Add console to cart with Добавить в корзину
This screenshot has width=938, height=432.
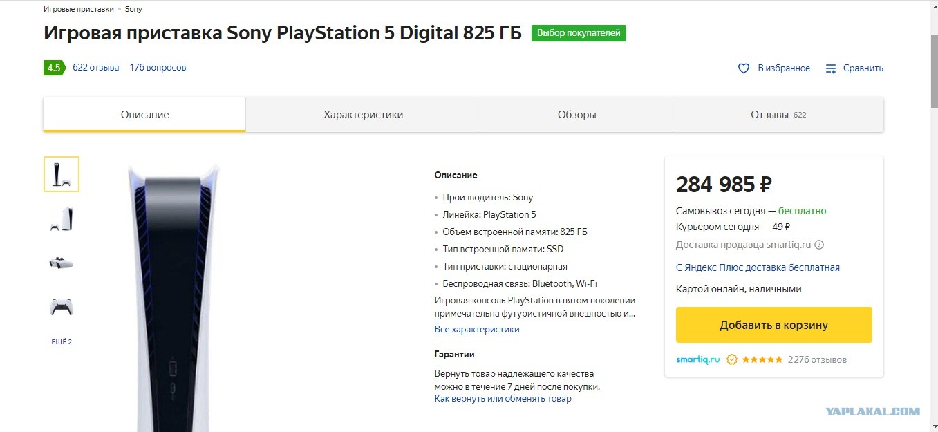(x=773, y=325)
